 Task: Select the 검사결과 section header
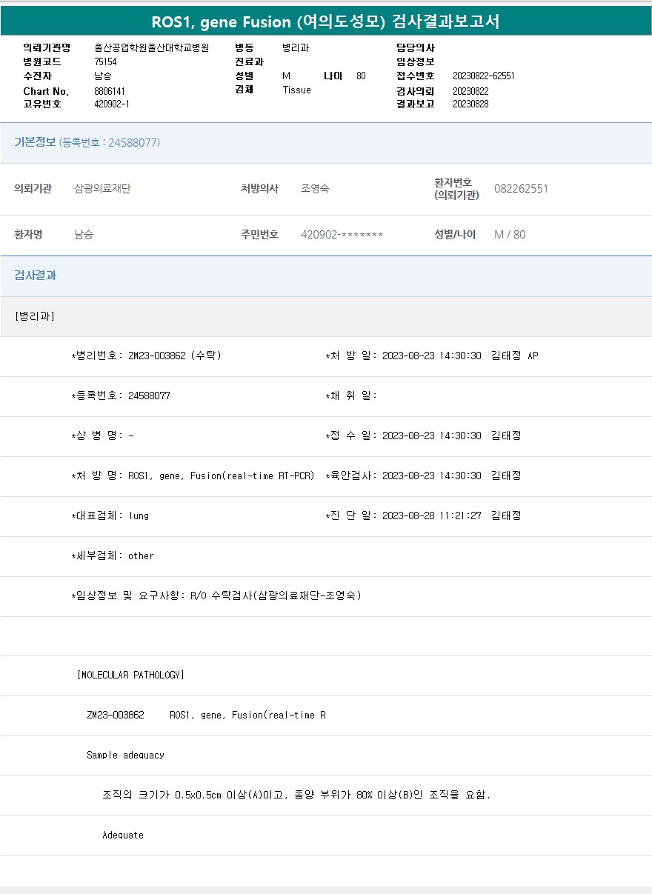click(35, 276)
